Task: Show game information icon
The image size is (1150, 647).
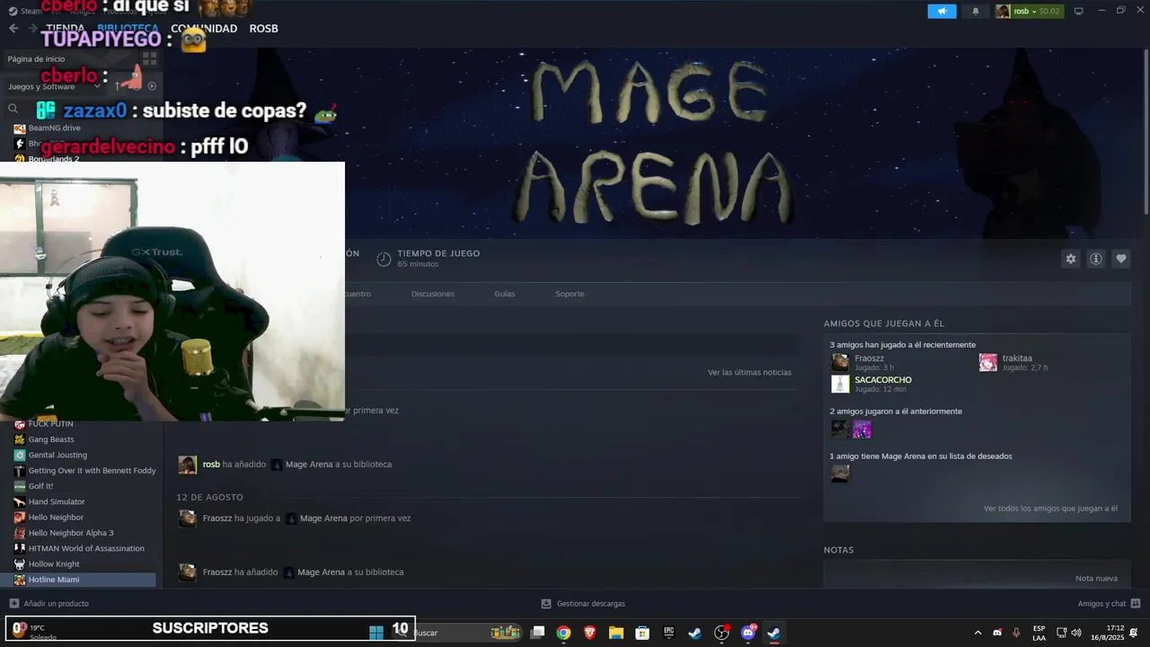Action: 1096,259
